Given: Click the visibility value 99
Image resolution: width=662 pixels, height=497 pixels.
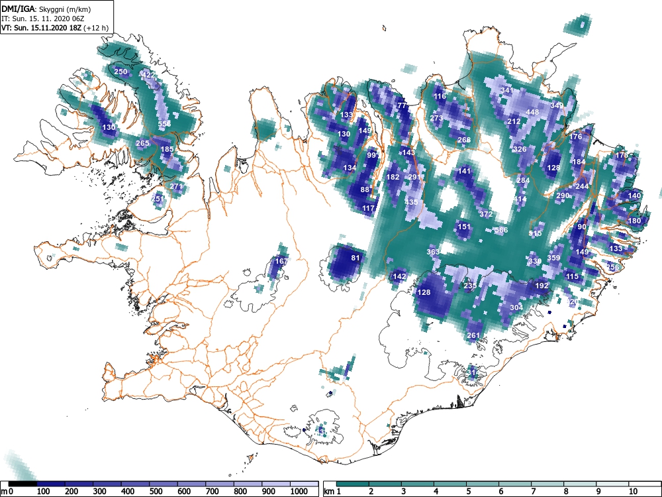Looking at the screenshot, I should tap(371, 154).
